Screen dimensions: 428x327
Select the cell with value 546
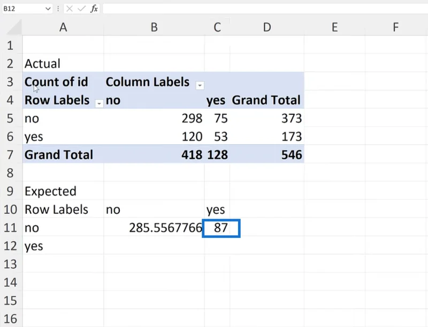[x=267, y=154]
